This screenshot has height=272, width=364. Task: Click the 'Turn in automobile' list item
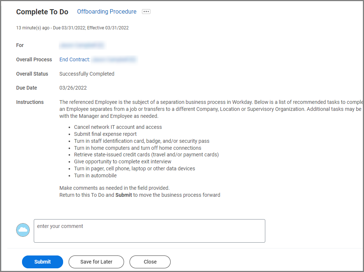tap(95, 175)
